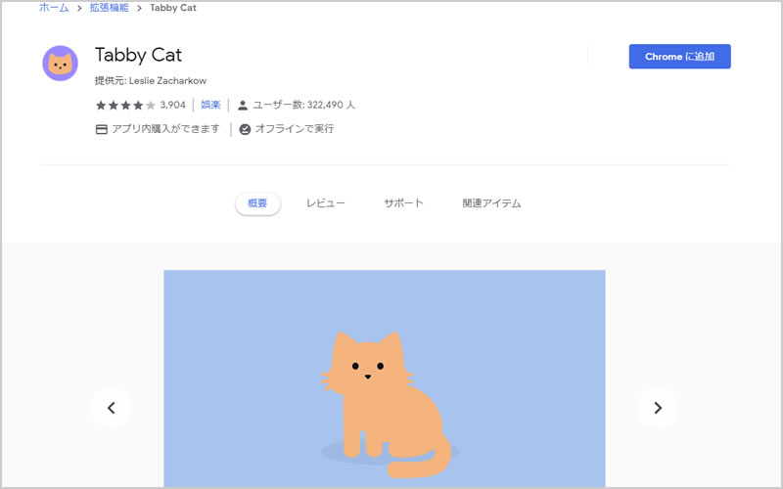This screenshot has height=489, width=783.
Task: Open the 娯楽 category link
Action: 210,105
